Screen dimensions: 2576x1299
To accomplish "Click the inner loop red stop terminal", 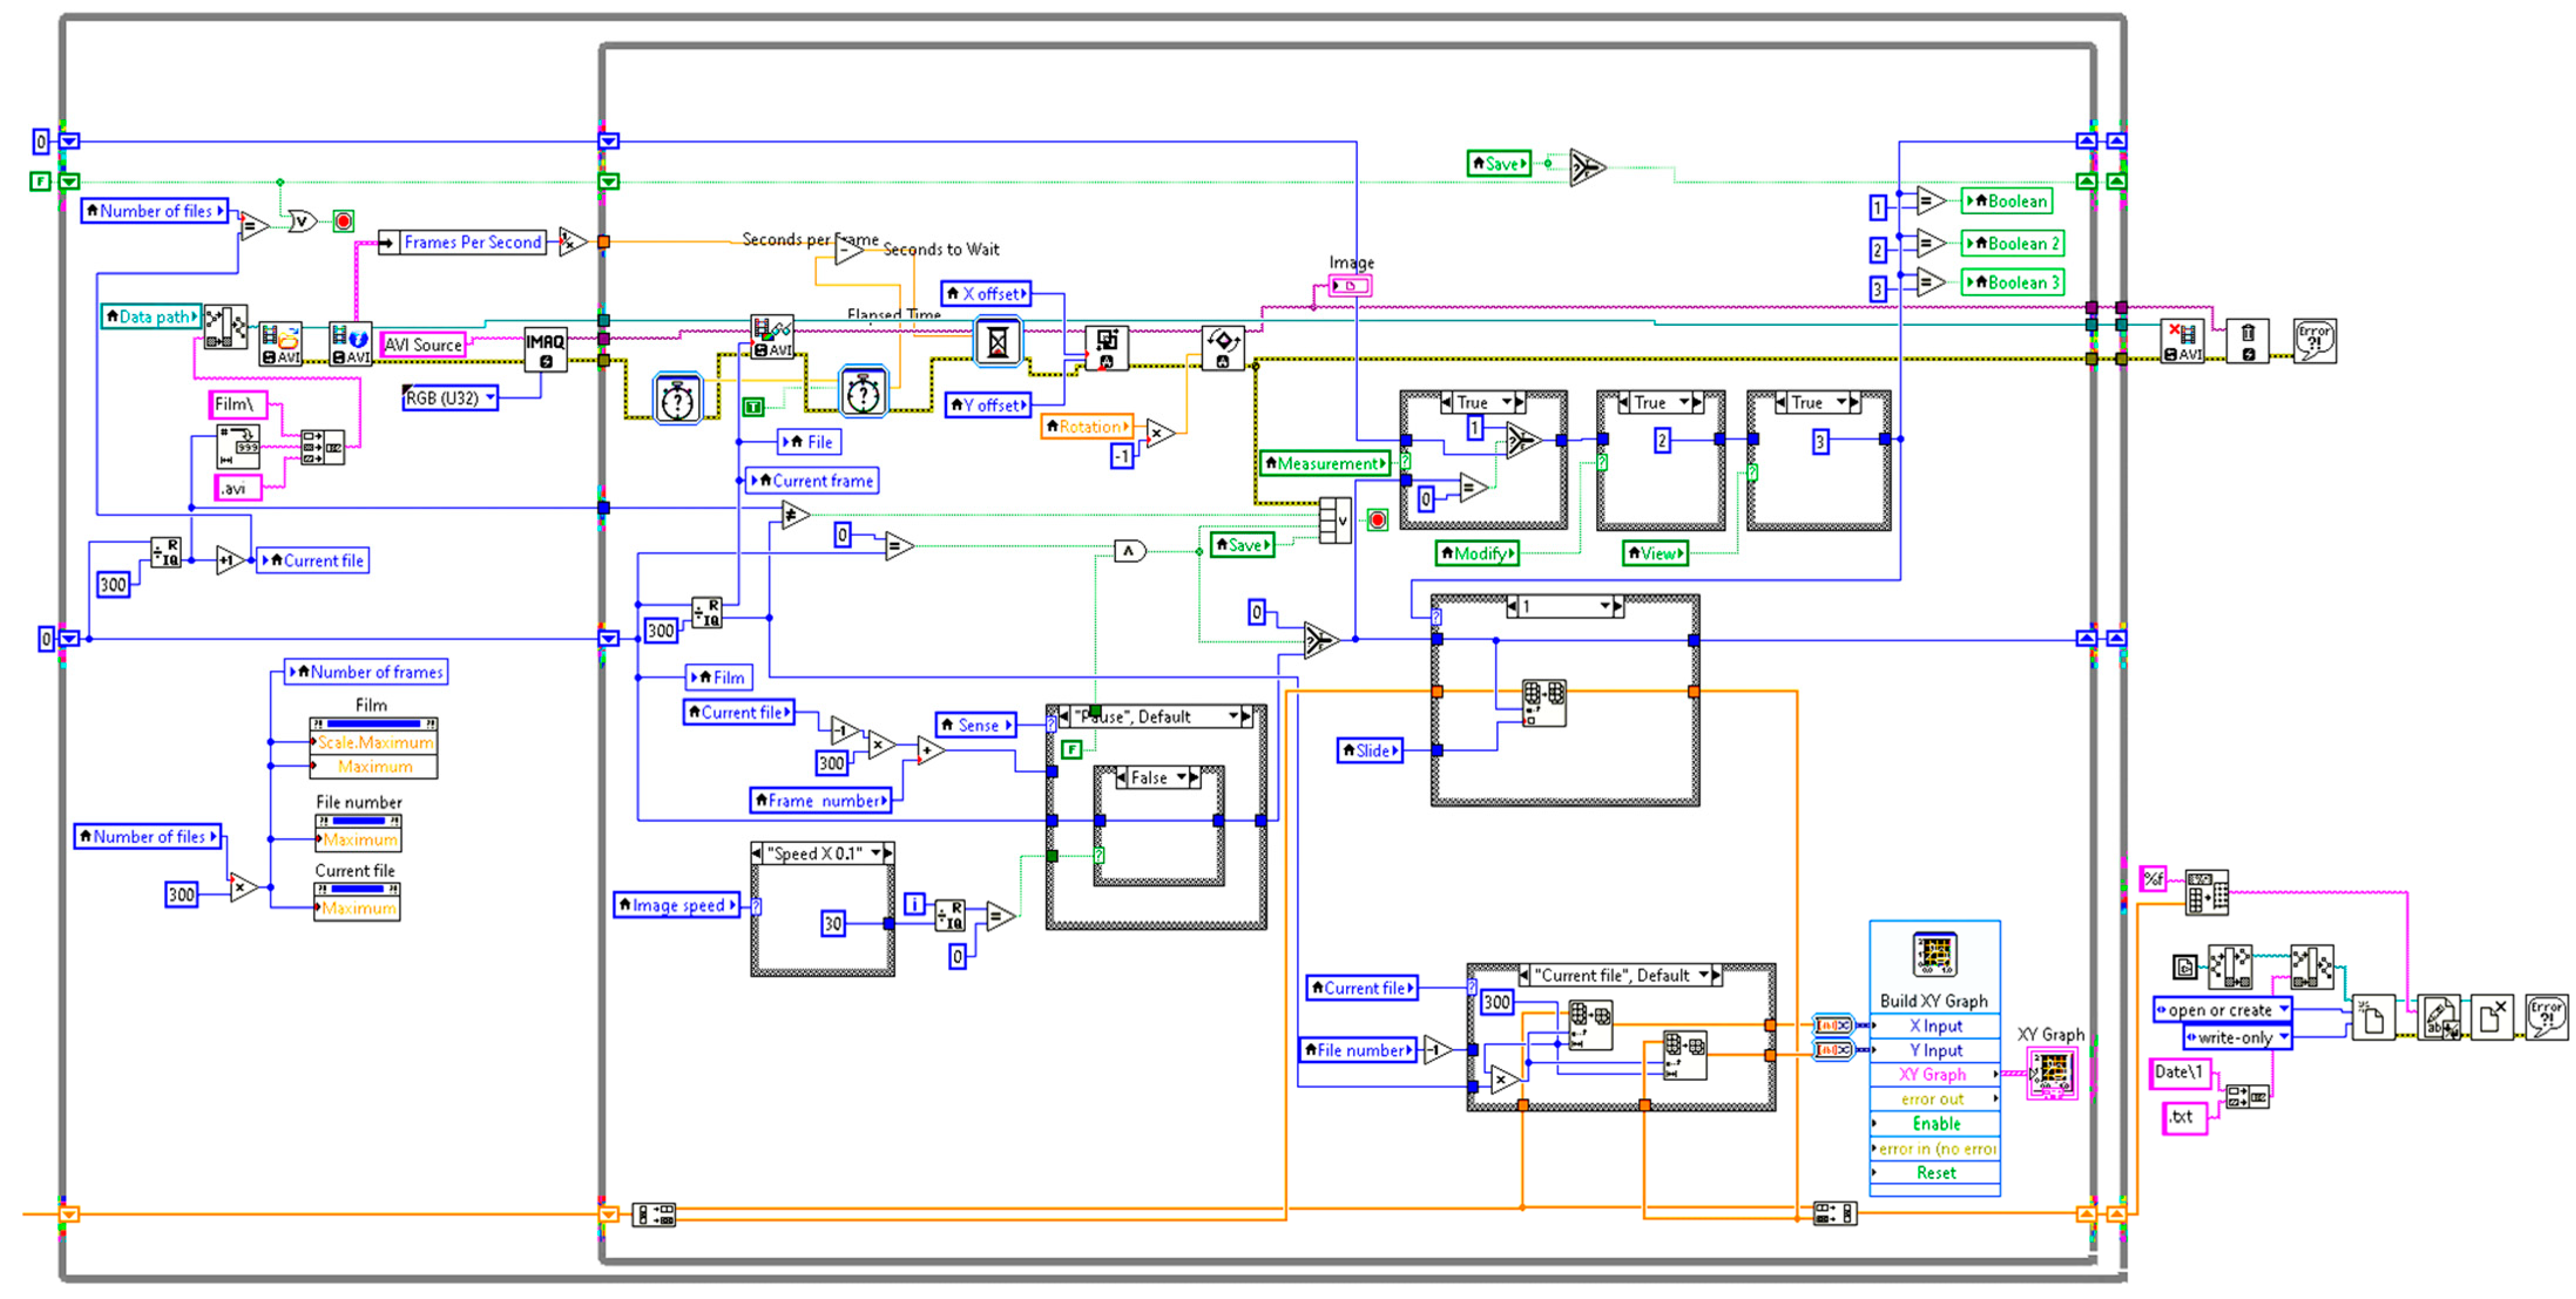I will (1377, 519).
